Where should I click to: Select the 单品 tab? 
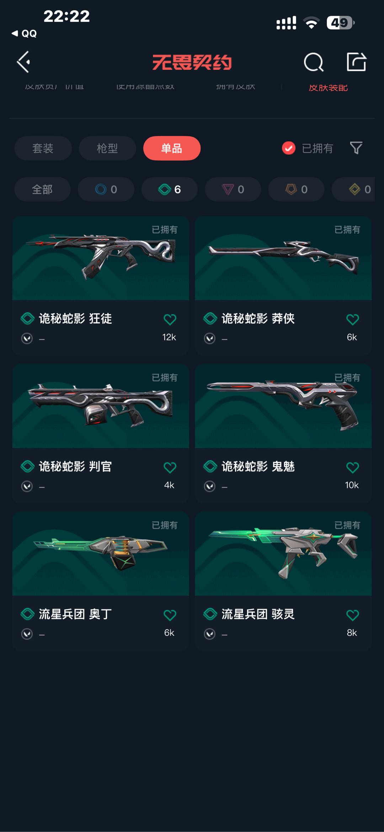[172, 148]
